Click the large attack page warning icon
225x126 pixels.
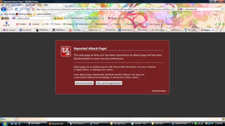coord(66,51)
